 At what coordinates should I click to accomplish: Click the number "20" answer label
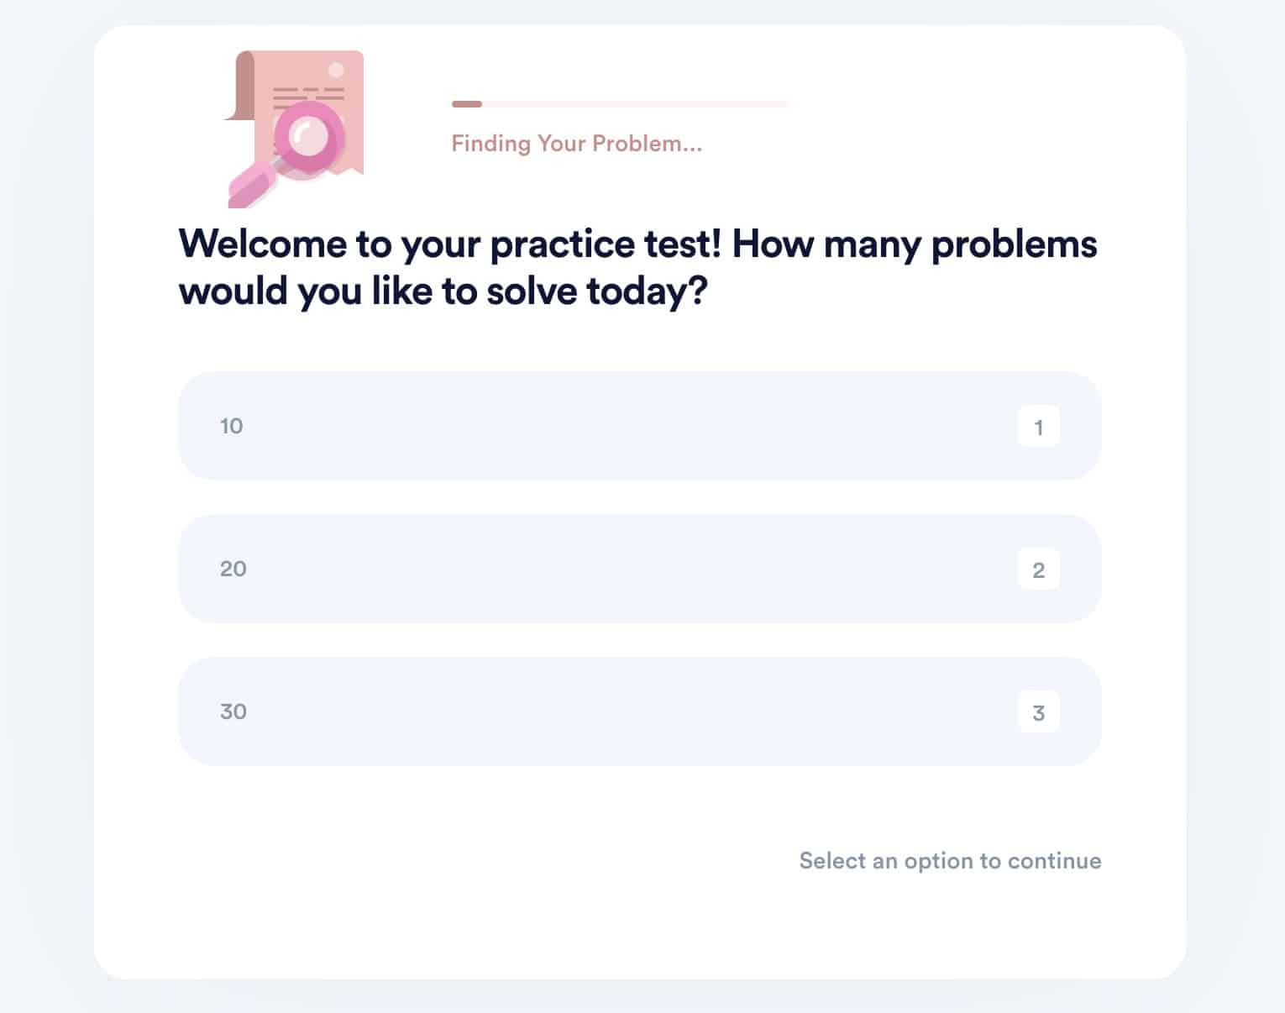233,569
